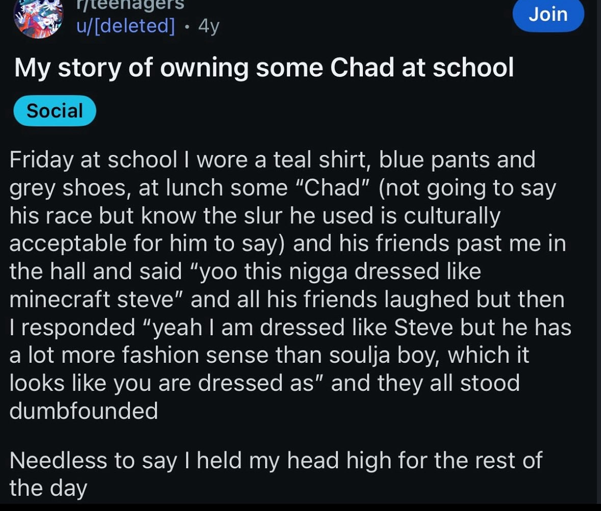
Task: Click the 4y post timestamp
Action: point(208,24)
